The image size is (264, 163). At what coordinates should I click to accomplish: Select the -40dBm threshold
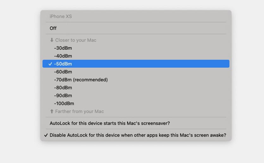pyautogui.click(x=63, y=56)
